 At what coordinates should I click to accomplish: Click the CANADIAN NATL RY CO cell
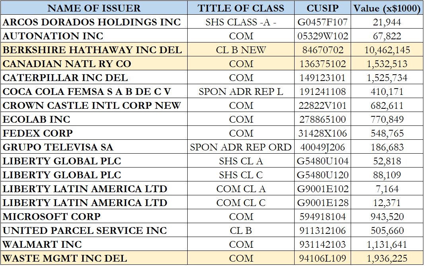[67, 64]
